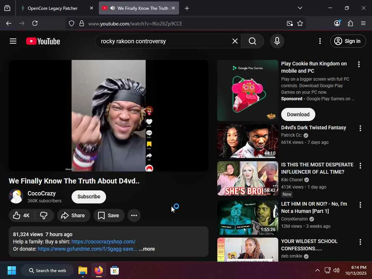The width and height of the screenshot is (372, 279).
Task: Run YouTube search with magnifier button
Action: pos(252,41)
